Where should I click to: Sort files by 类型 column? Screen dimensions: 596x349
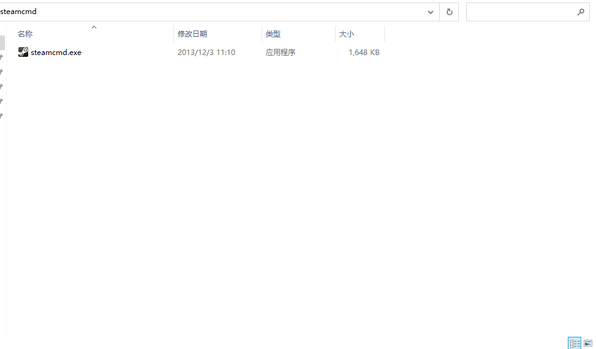(x=273, y=34)
